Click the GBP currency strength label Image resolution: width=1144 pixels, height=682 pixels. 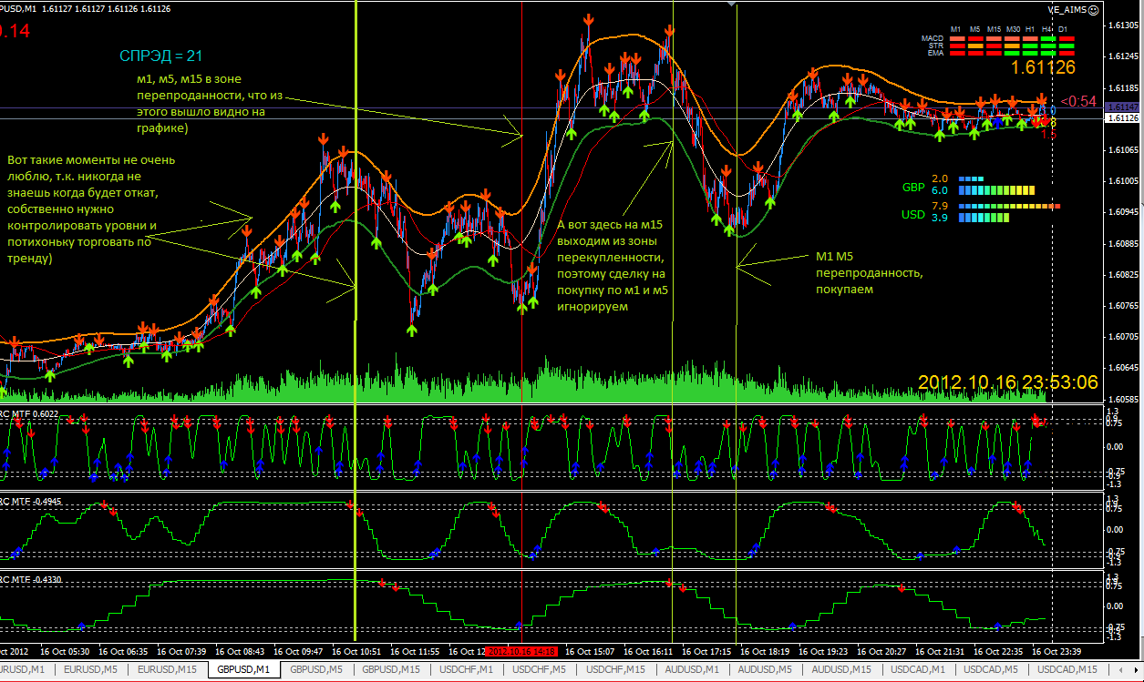913,187
